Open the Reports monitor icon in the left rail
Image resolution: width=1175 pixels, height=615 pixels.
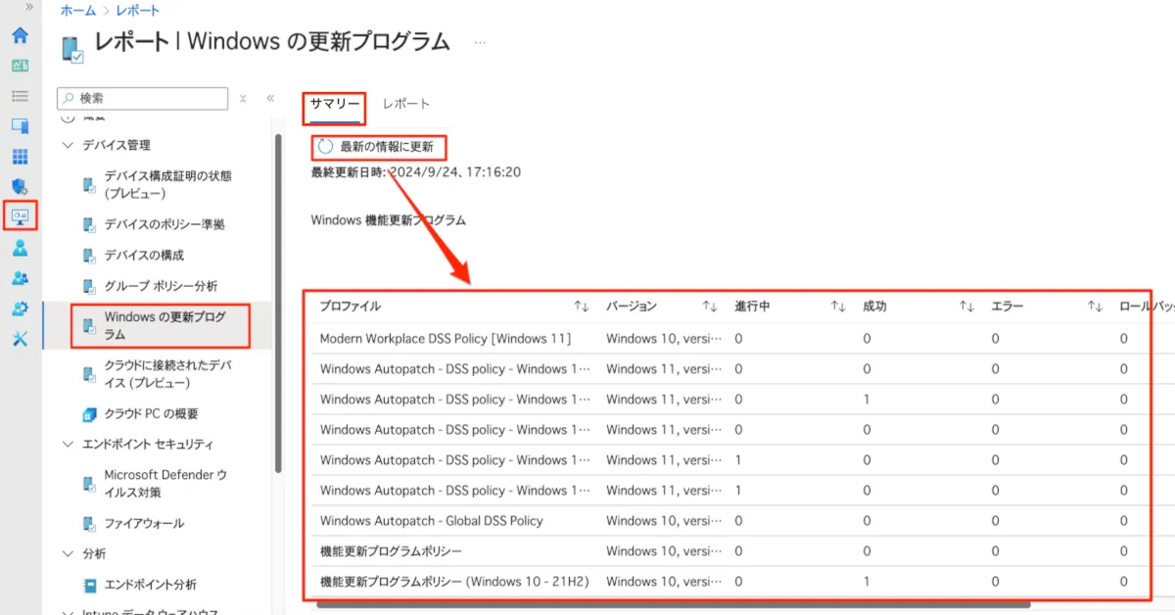(x=20, y=215)
